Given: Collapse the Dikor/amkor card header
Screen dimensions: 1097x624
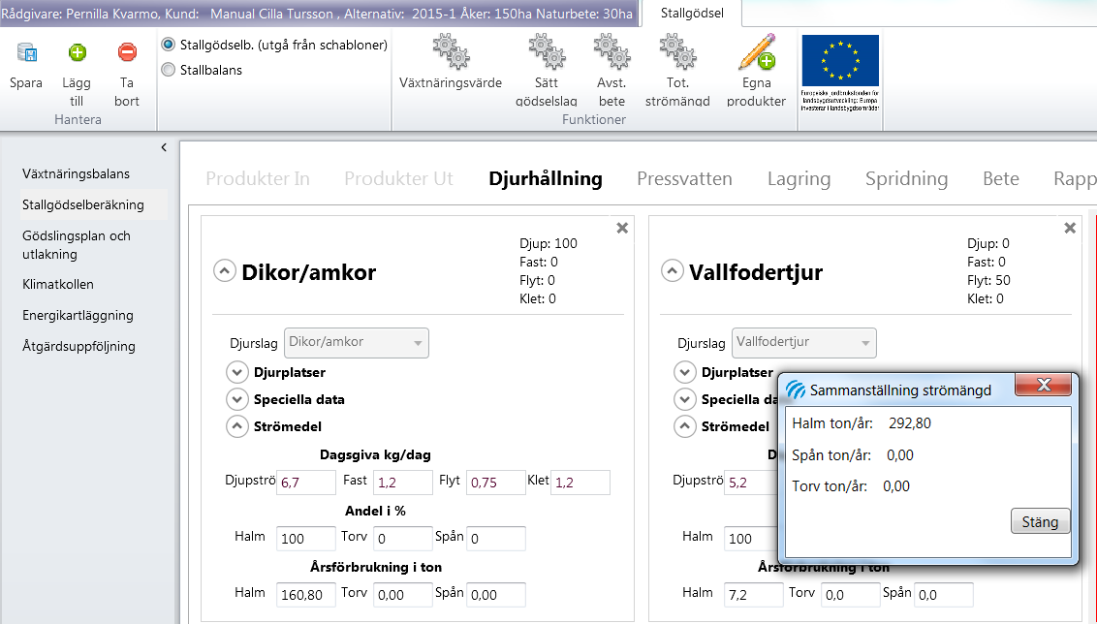Looking at the screenshot, I should (x=225, y=270).
